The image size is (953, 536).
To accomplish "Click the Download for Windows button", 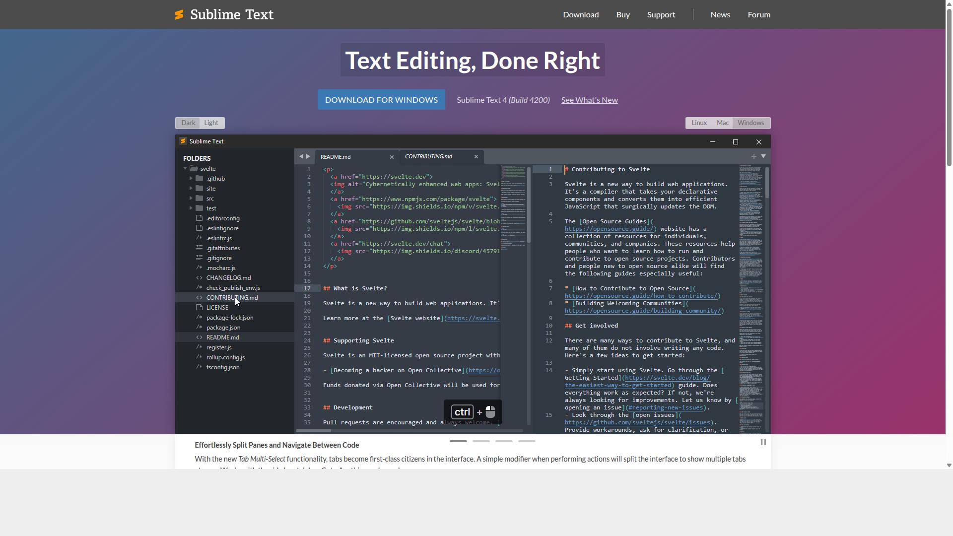I will click(x=381, y=100).
